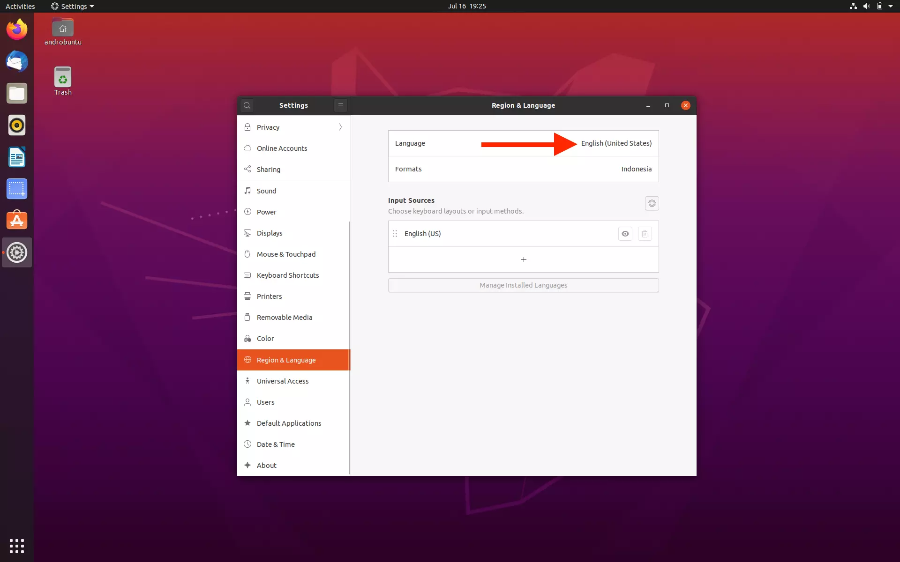Launch Firefox from the dock
Image resolution: width=900 pixels, height=562 pixels.
tap(16, 29)
